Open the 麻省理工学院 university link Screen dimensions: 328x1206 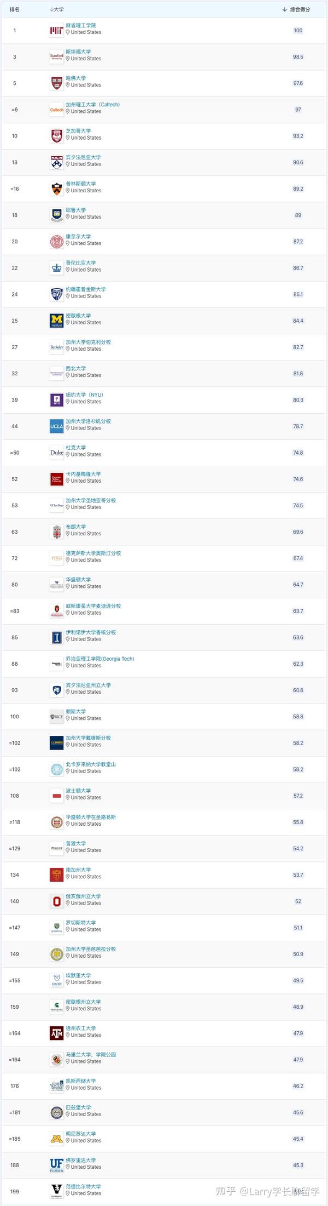[82, 25]
